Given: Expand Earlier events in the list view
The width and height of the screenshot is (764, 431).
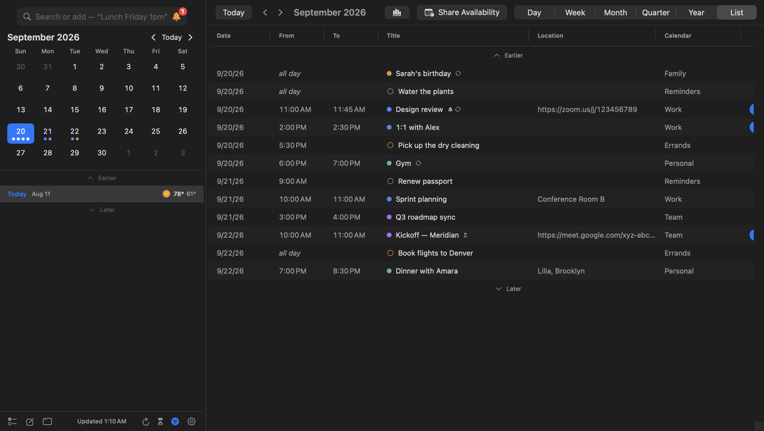Looking at the screenshot, I should (508, 55).
